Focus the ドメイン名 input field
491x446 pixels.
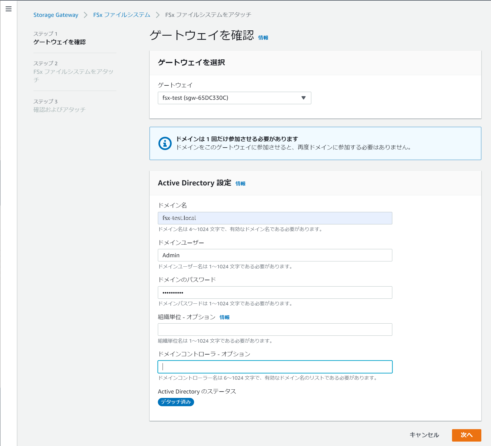275,218
